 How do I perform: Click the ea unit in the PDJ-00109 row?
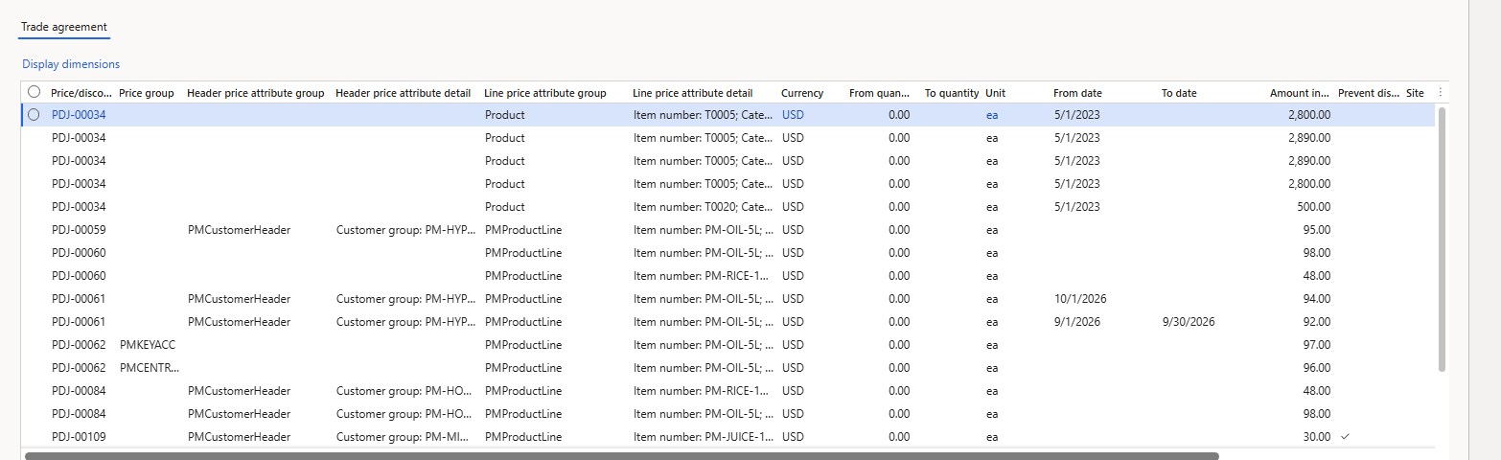(x=992, y=437)
